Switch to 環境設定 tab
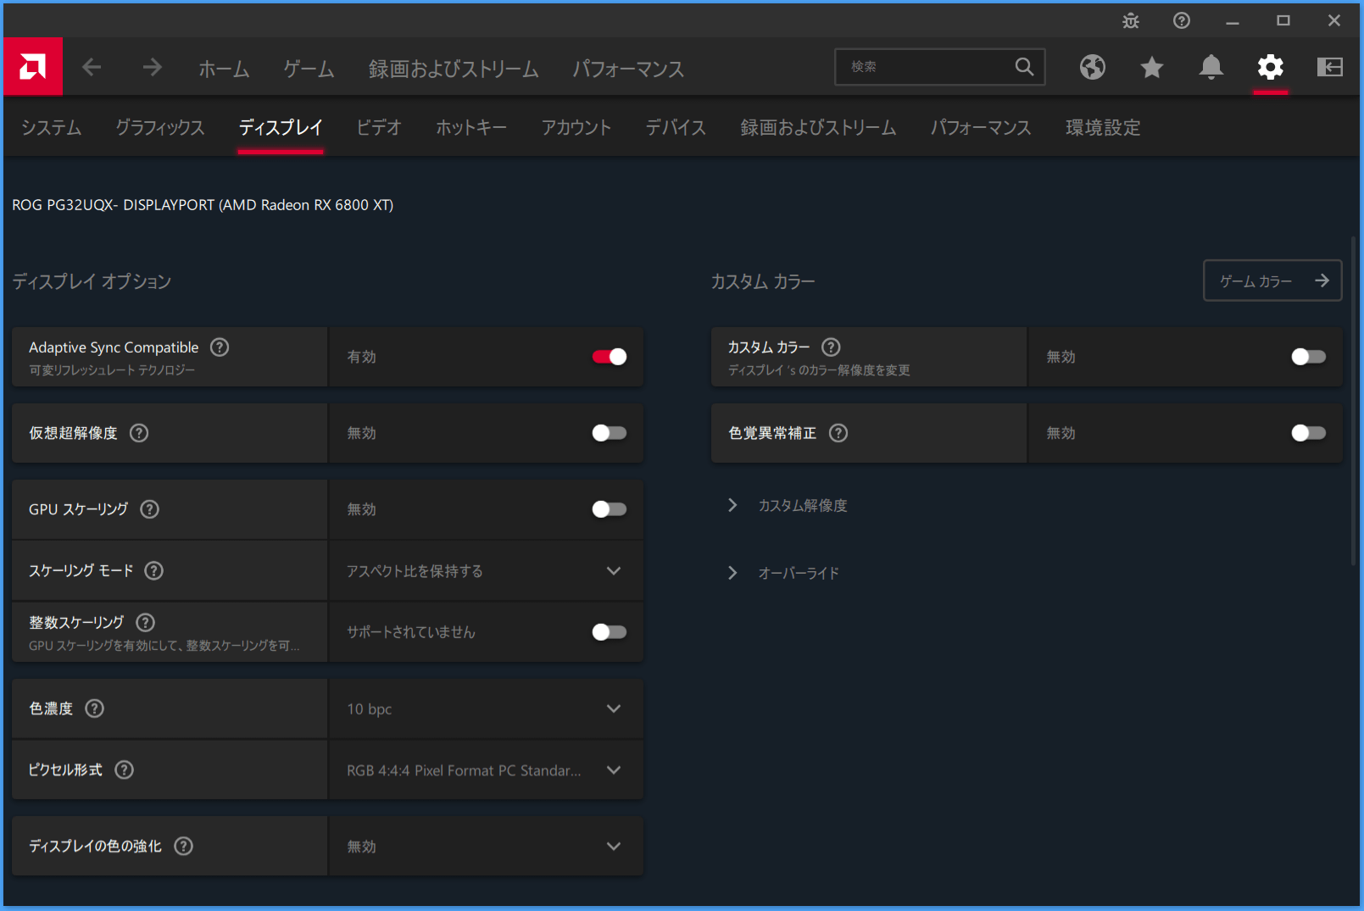The image size is (1364, 911). [x=1103, y=127]
